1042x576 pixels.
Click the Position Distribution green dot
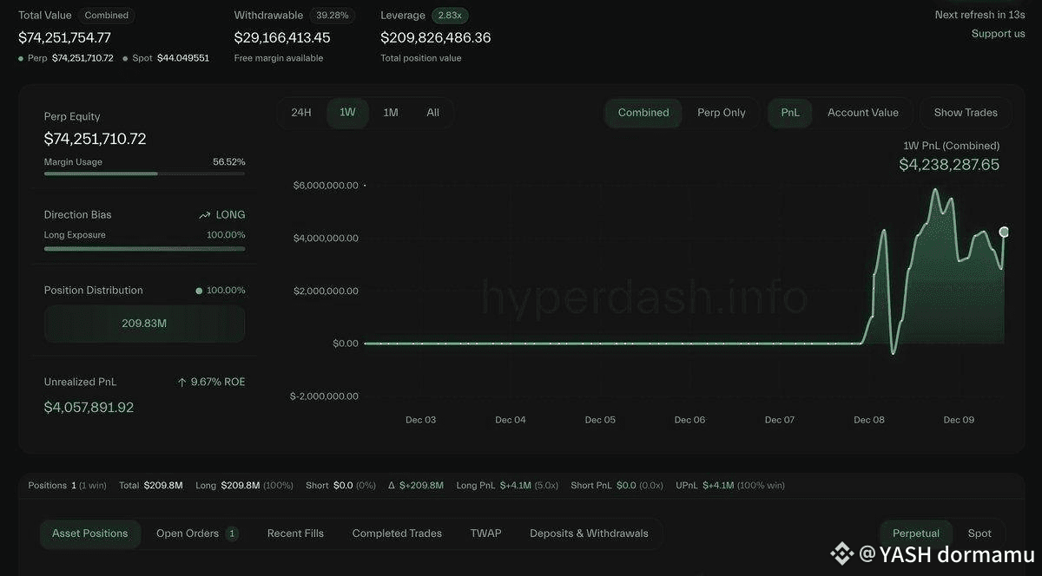(x=199, y=291)
